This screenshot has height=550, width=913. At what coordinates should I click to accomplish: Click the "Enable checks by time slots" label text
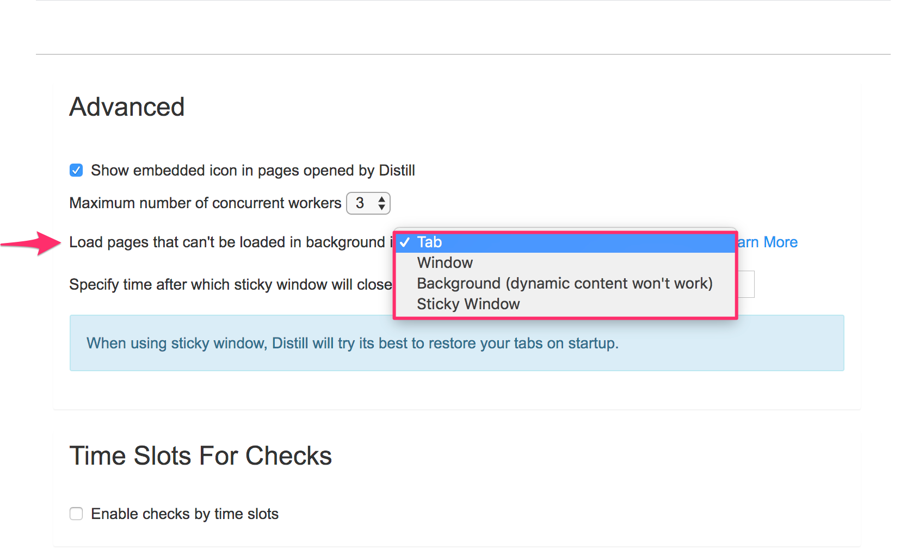tap(184, 514)
